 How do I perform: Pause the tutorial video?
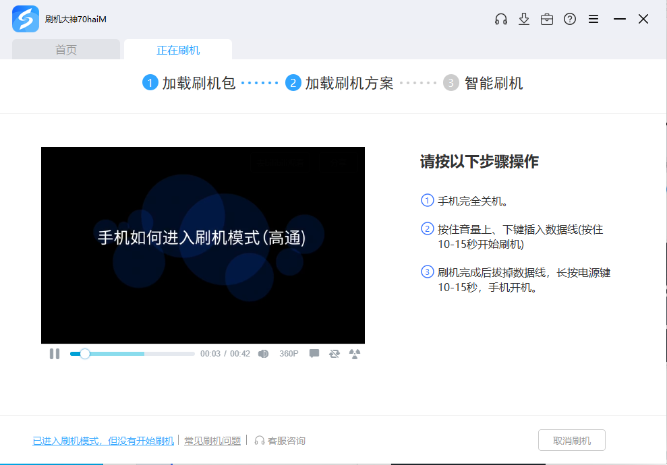[55, 354]
